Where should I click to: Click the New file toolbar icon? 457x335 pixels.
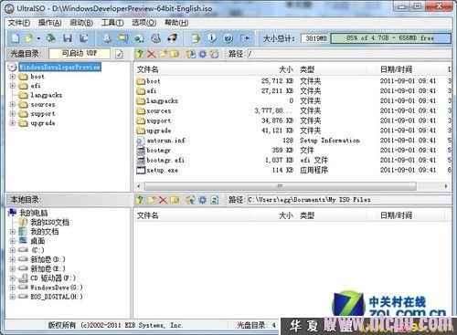[16, 38]
